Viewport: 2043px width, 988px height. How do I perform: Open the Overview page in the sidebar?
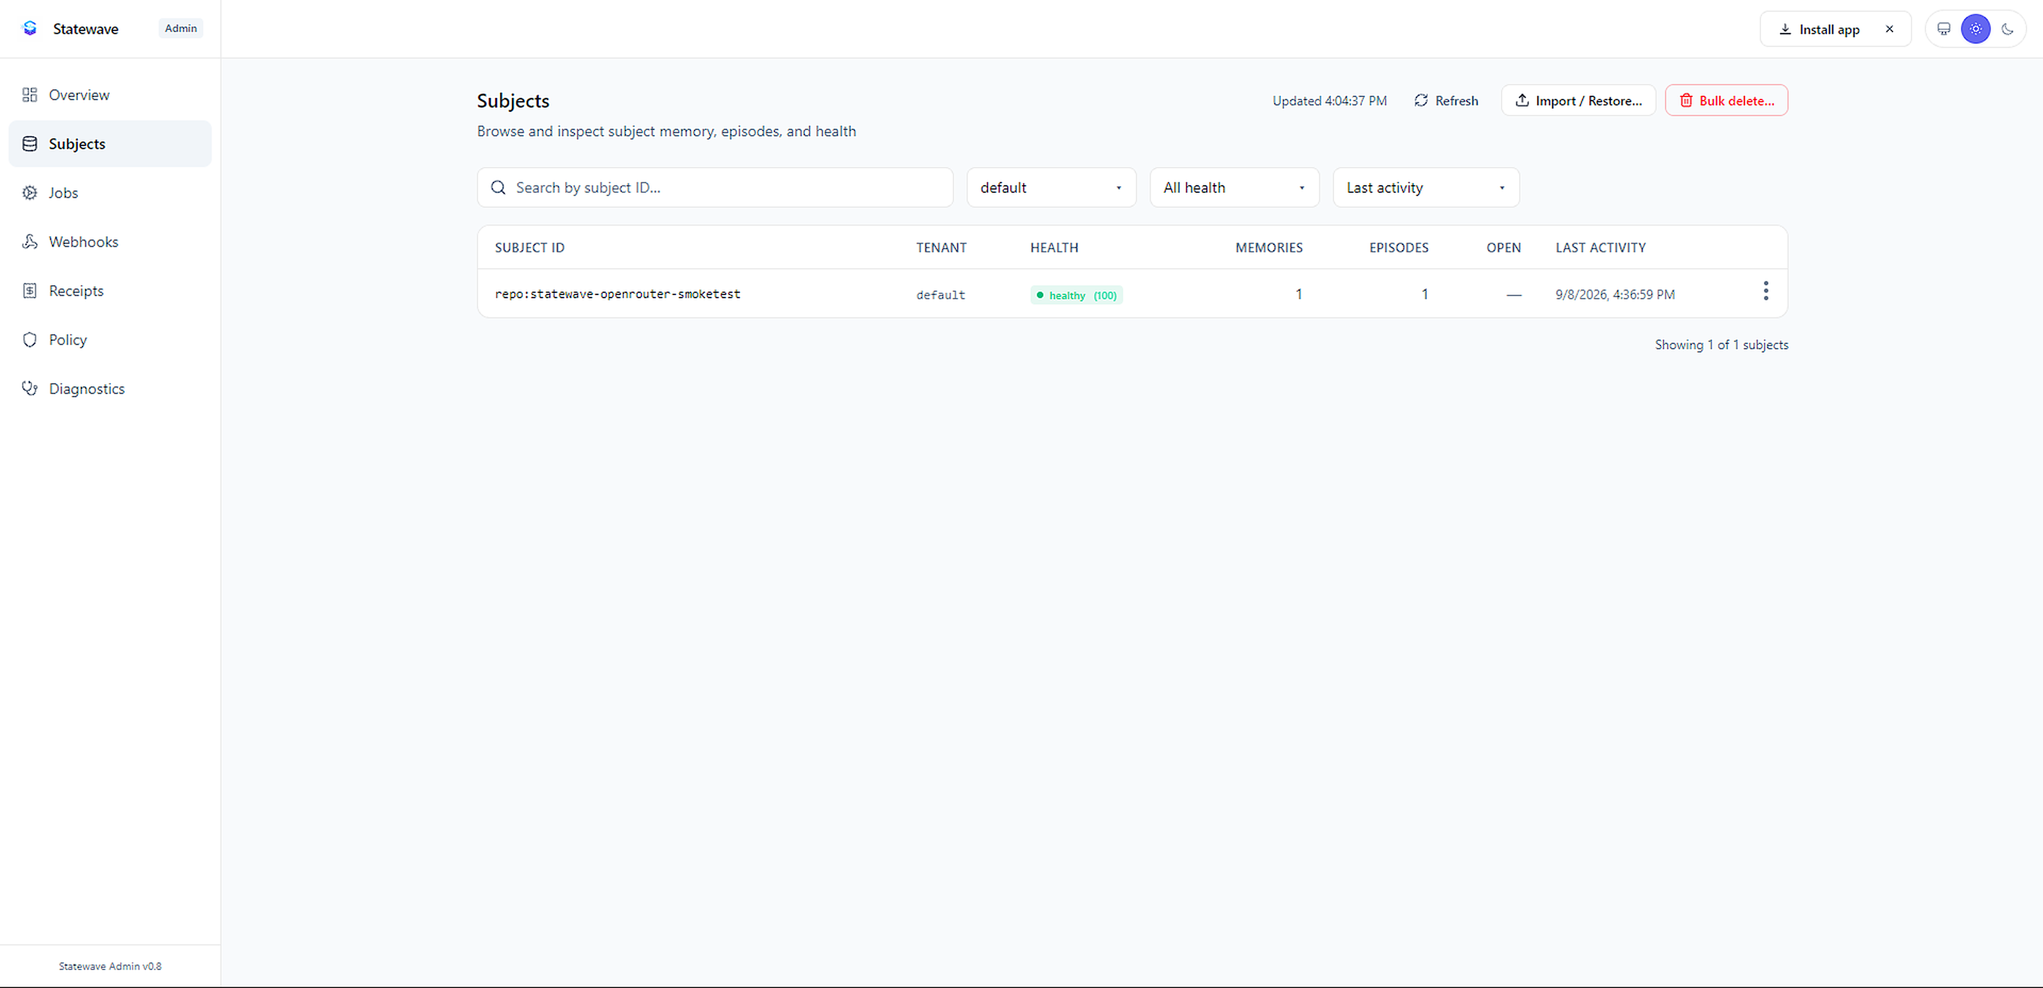[110, 95]
